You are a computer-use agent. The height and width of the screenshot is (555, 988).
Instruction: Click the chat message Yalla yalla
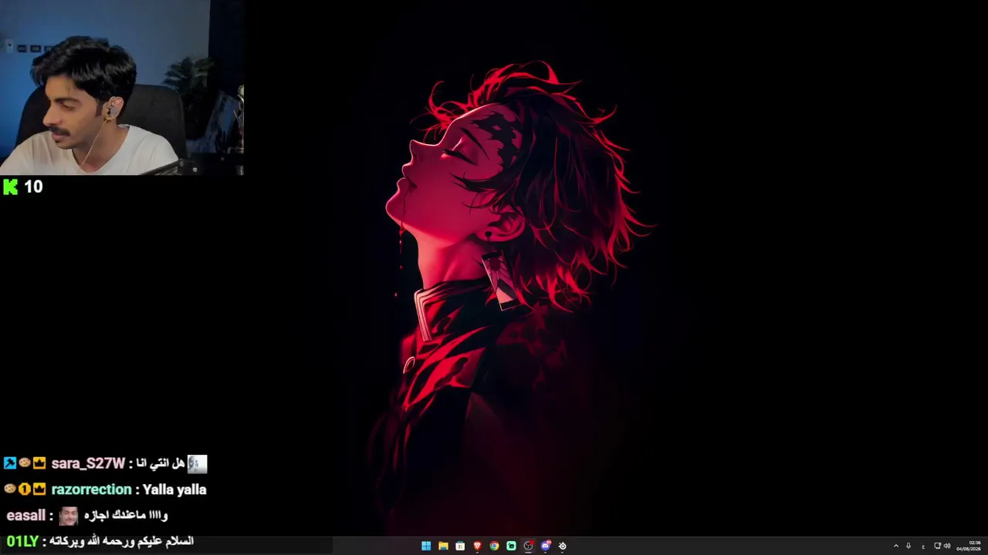[x=174, y=489]
